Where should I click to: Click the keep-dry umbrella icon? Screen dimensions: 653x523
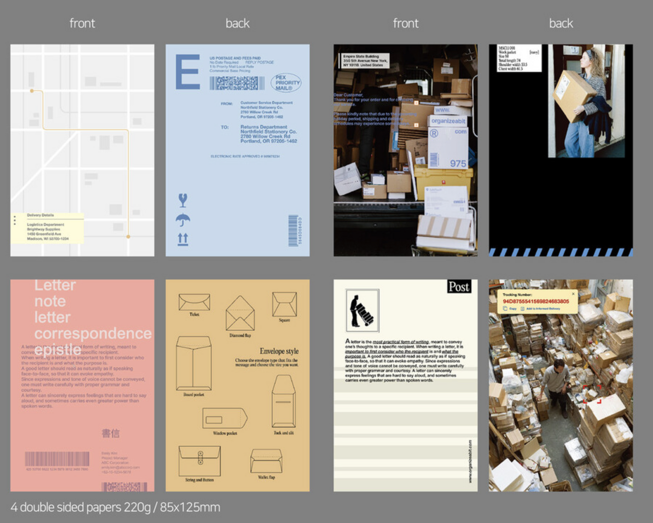coord(183,220)
